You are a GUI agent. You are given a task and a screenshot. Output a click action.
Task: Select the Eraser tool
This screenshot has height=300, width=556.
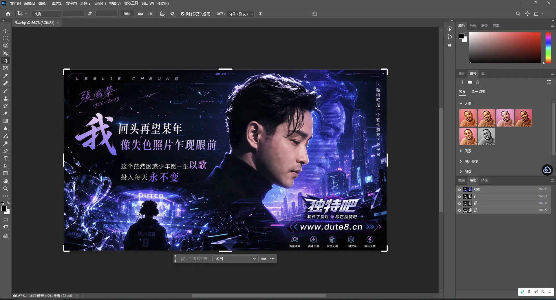coord(6,113)
